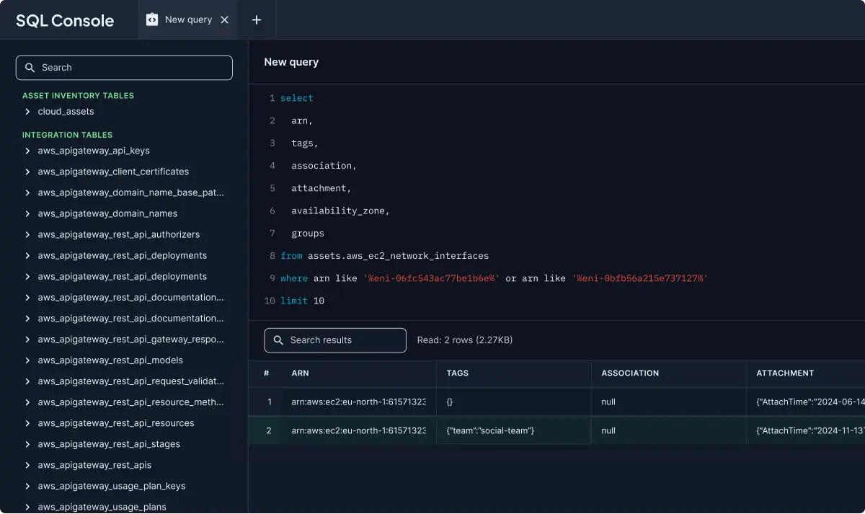Select aws_apigateway_api_keys table
The image size is (865, 514).
coord(94,151)
